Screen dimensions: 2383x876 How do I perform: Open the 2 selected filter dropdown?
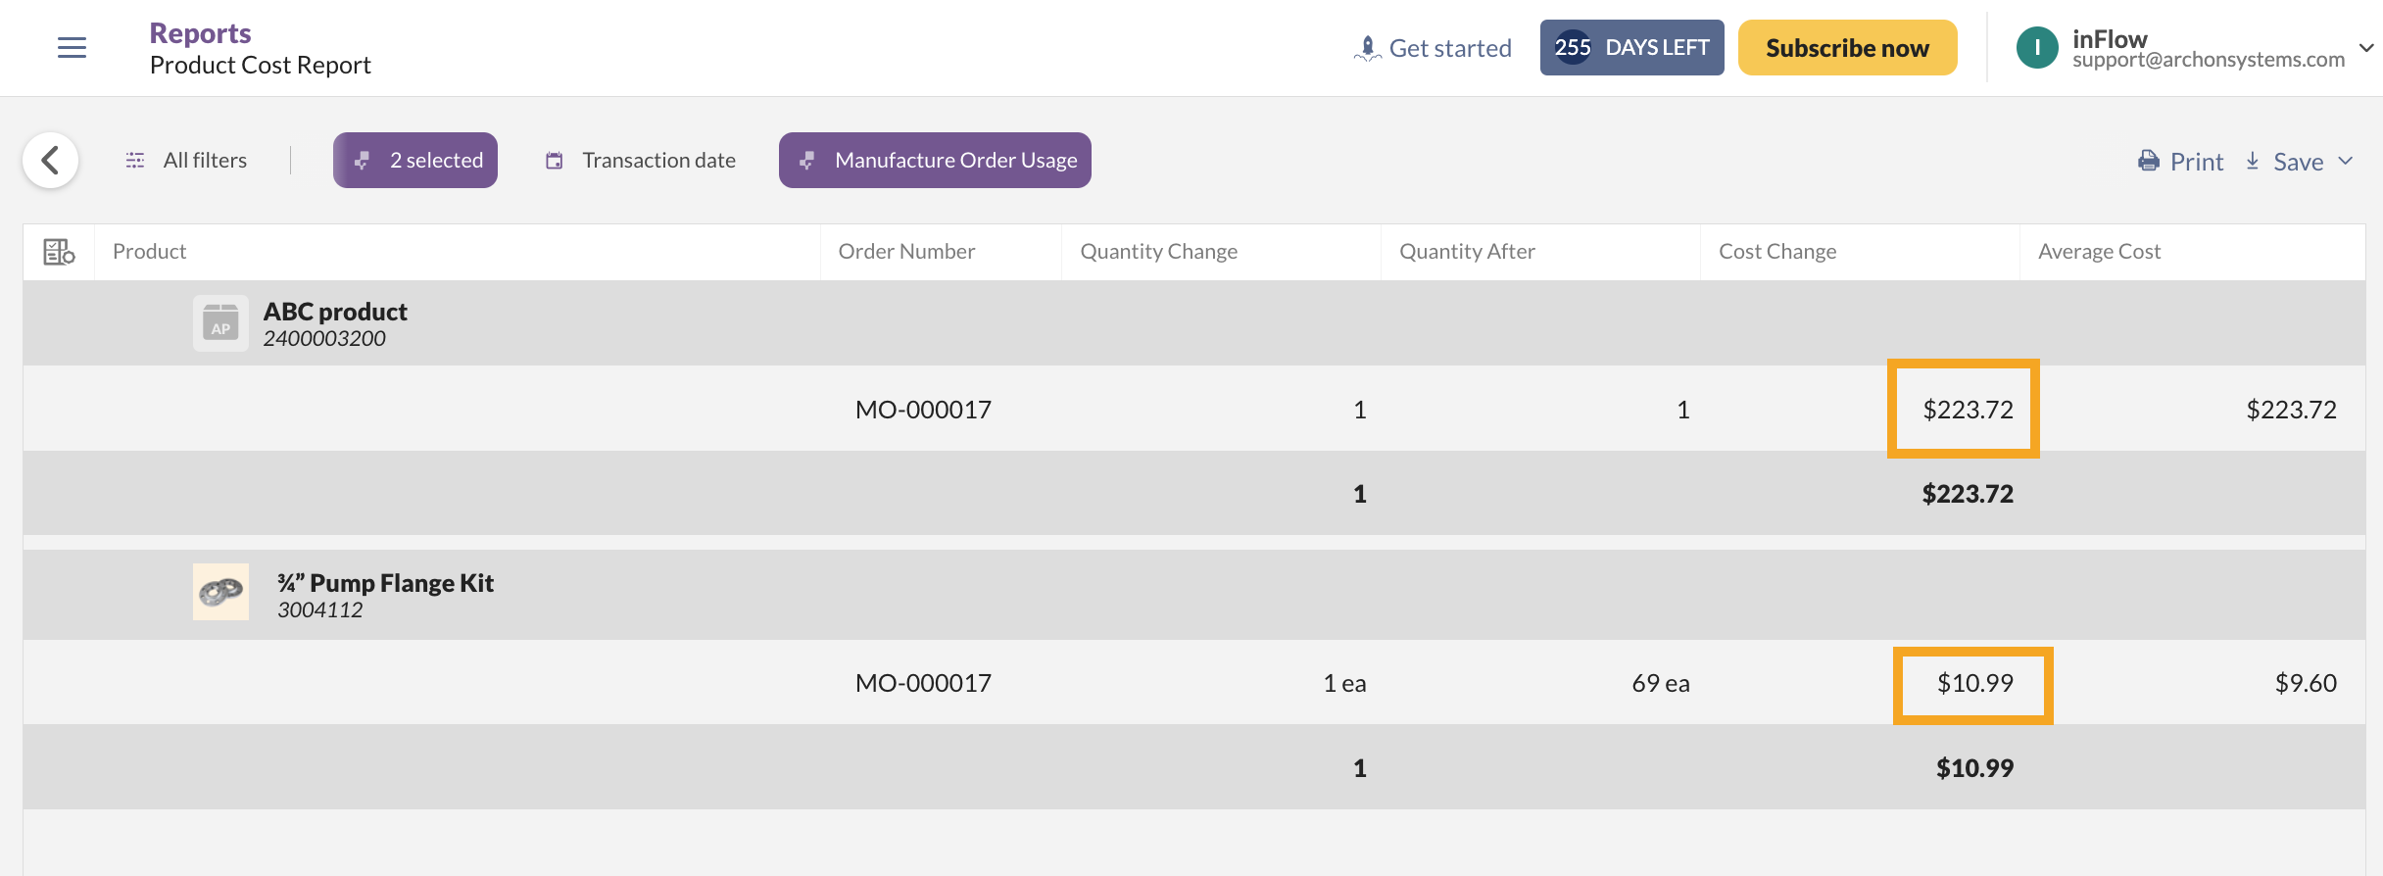click(x=415, y=160)
